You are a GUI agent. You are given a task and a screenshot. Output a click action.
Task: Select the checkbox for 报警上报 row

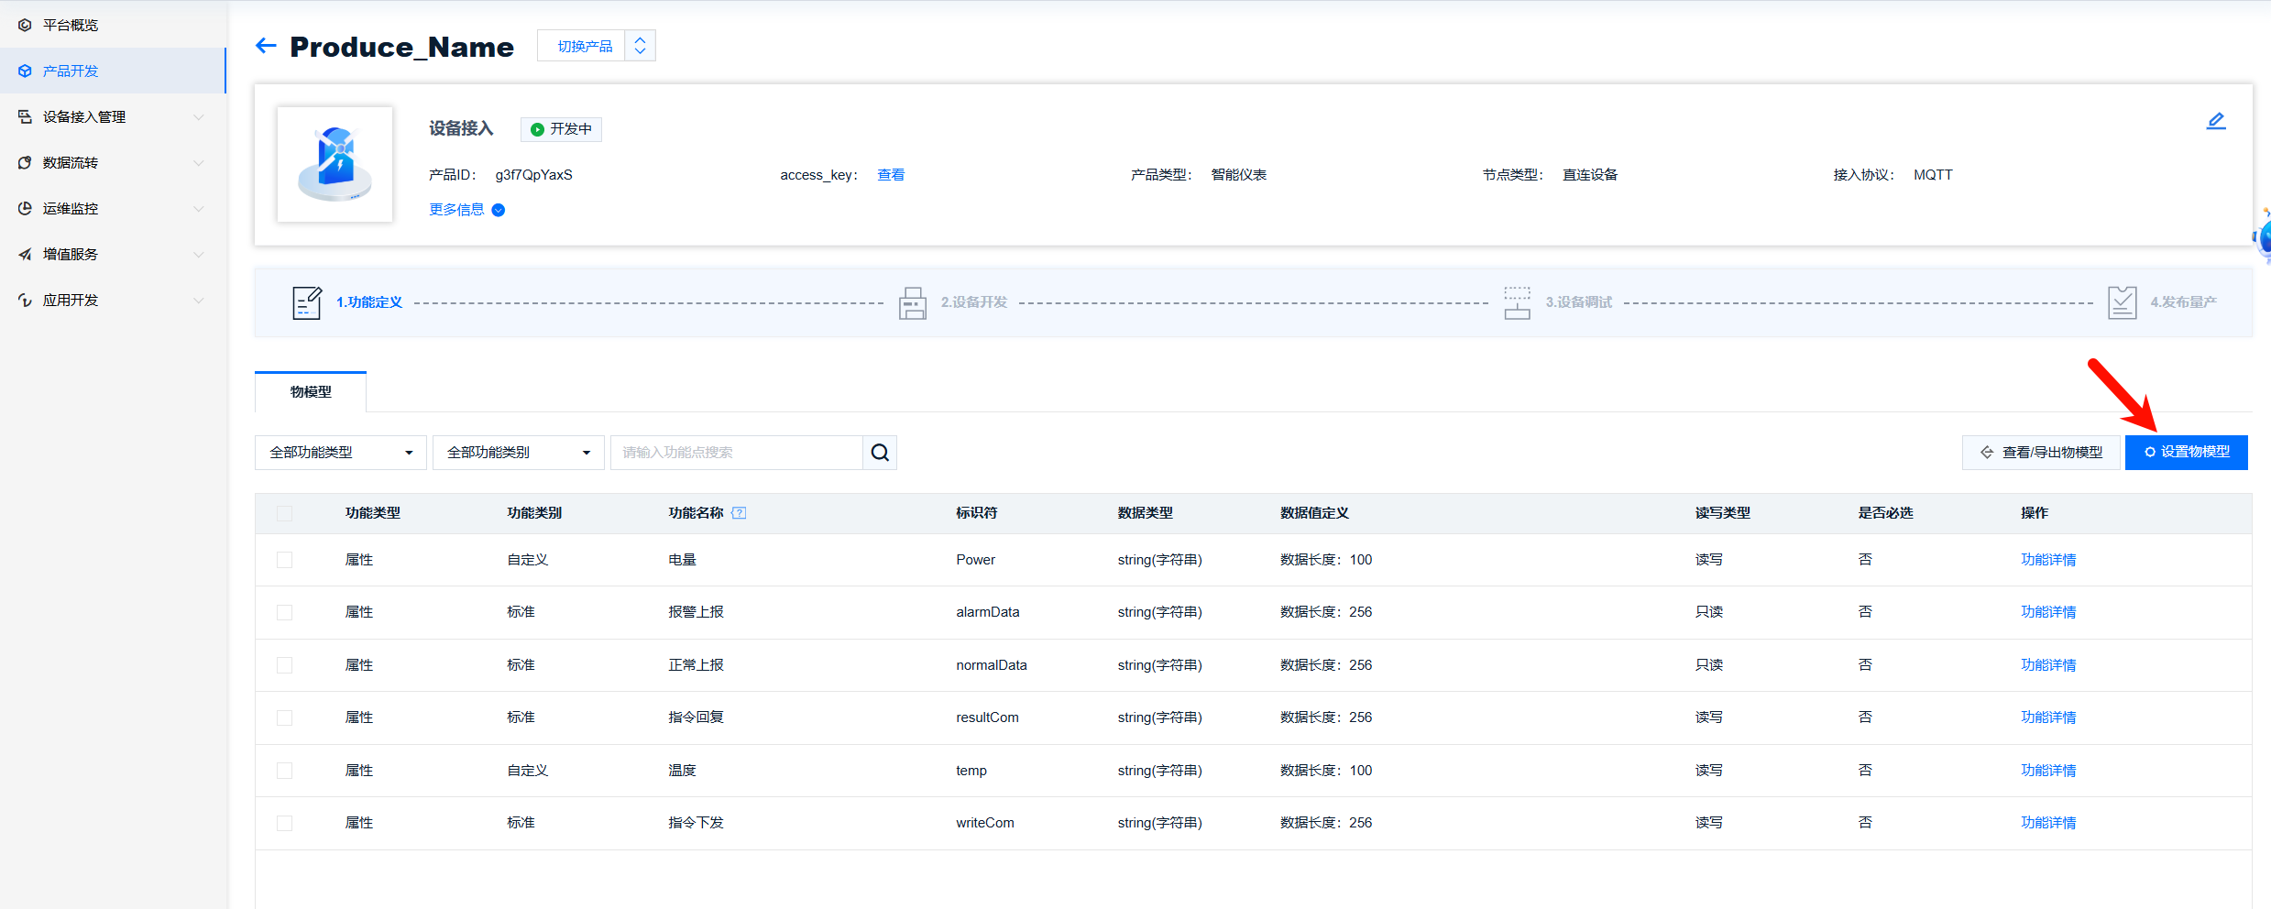(x=285, y=612)
